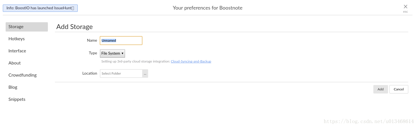Screen dimensions: 417x127
Task: Open the About section
Action: (x=15, y=63)
